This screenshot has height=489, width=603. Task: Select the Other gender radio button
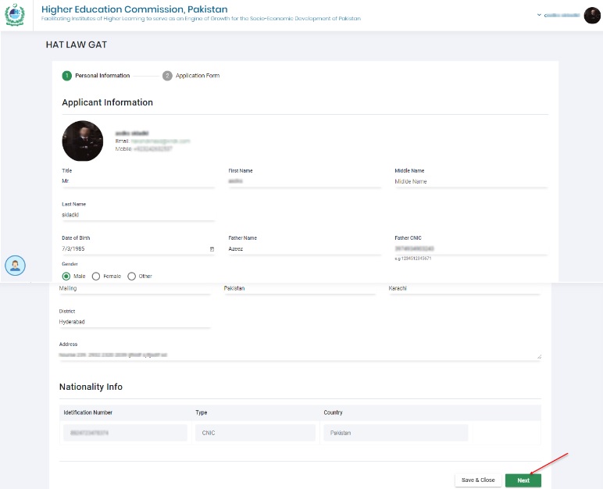point(131,276)
